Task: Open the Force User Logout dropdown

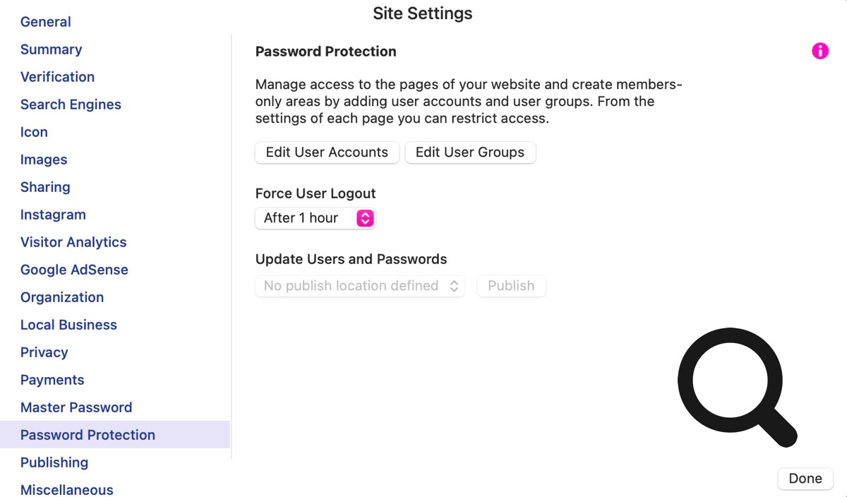Action: [315, 218]
